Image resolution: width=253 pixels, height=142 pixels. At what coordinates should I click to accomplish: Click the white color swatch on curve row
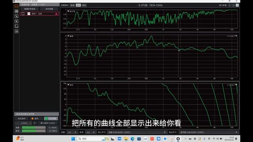coord(29,14)
